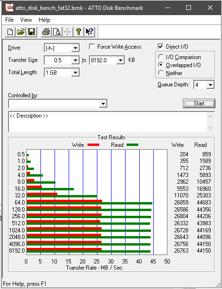Click the Print toolbar icon
This screenshot has height=289, width=222.
tap(46, 32)
